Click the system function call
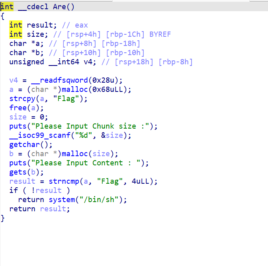268x266 pixels. (62, 200)
